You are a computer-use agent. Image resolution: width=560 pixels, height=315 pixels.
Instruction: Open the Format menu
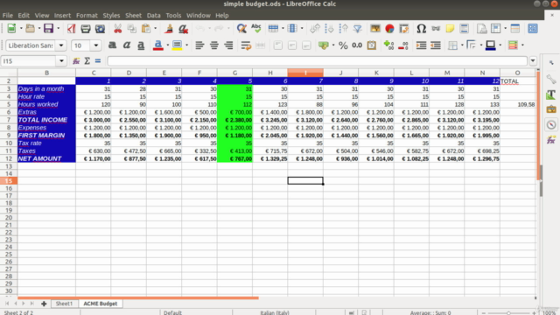(x=87, y=16)
